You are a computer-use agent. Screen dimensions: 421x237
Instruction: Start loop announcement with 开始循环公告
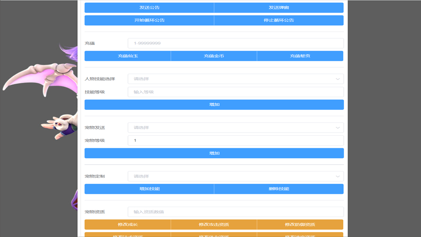pos(149,21)
